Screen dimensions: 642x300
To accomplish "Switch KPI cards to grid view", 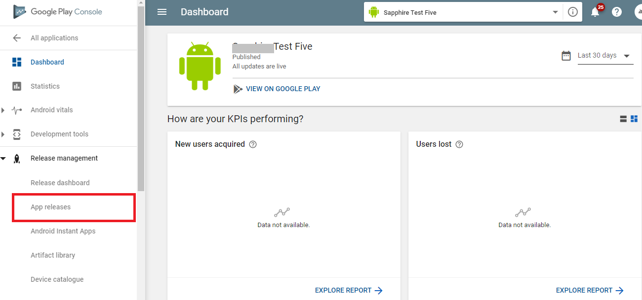I will 634,119.
